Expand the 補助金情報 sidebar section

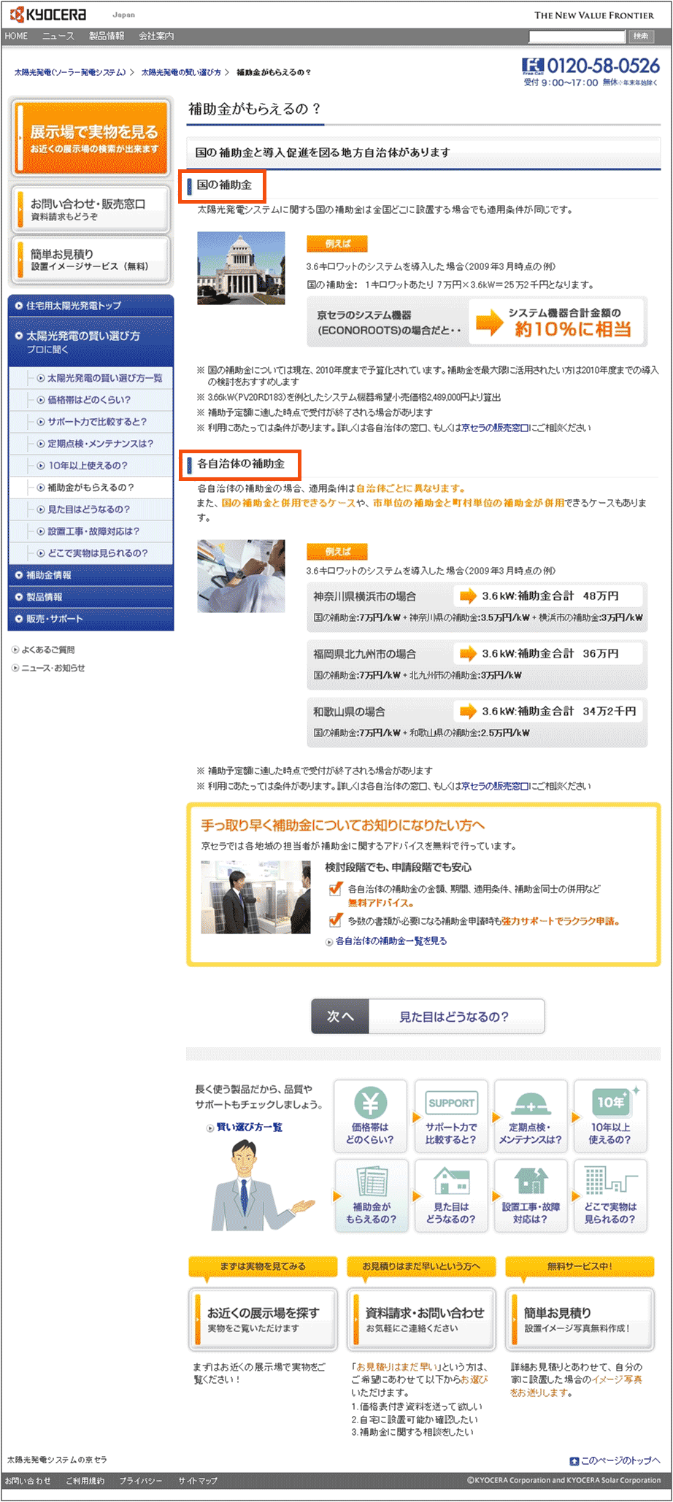(49, 575)
